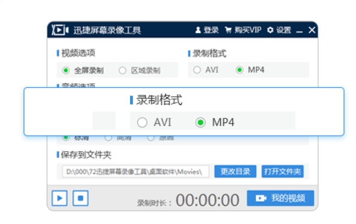Choose AVI format in main window, not callout
The width and height of the screenshot is (356, 224).
coord(197,70)
